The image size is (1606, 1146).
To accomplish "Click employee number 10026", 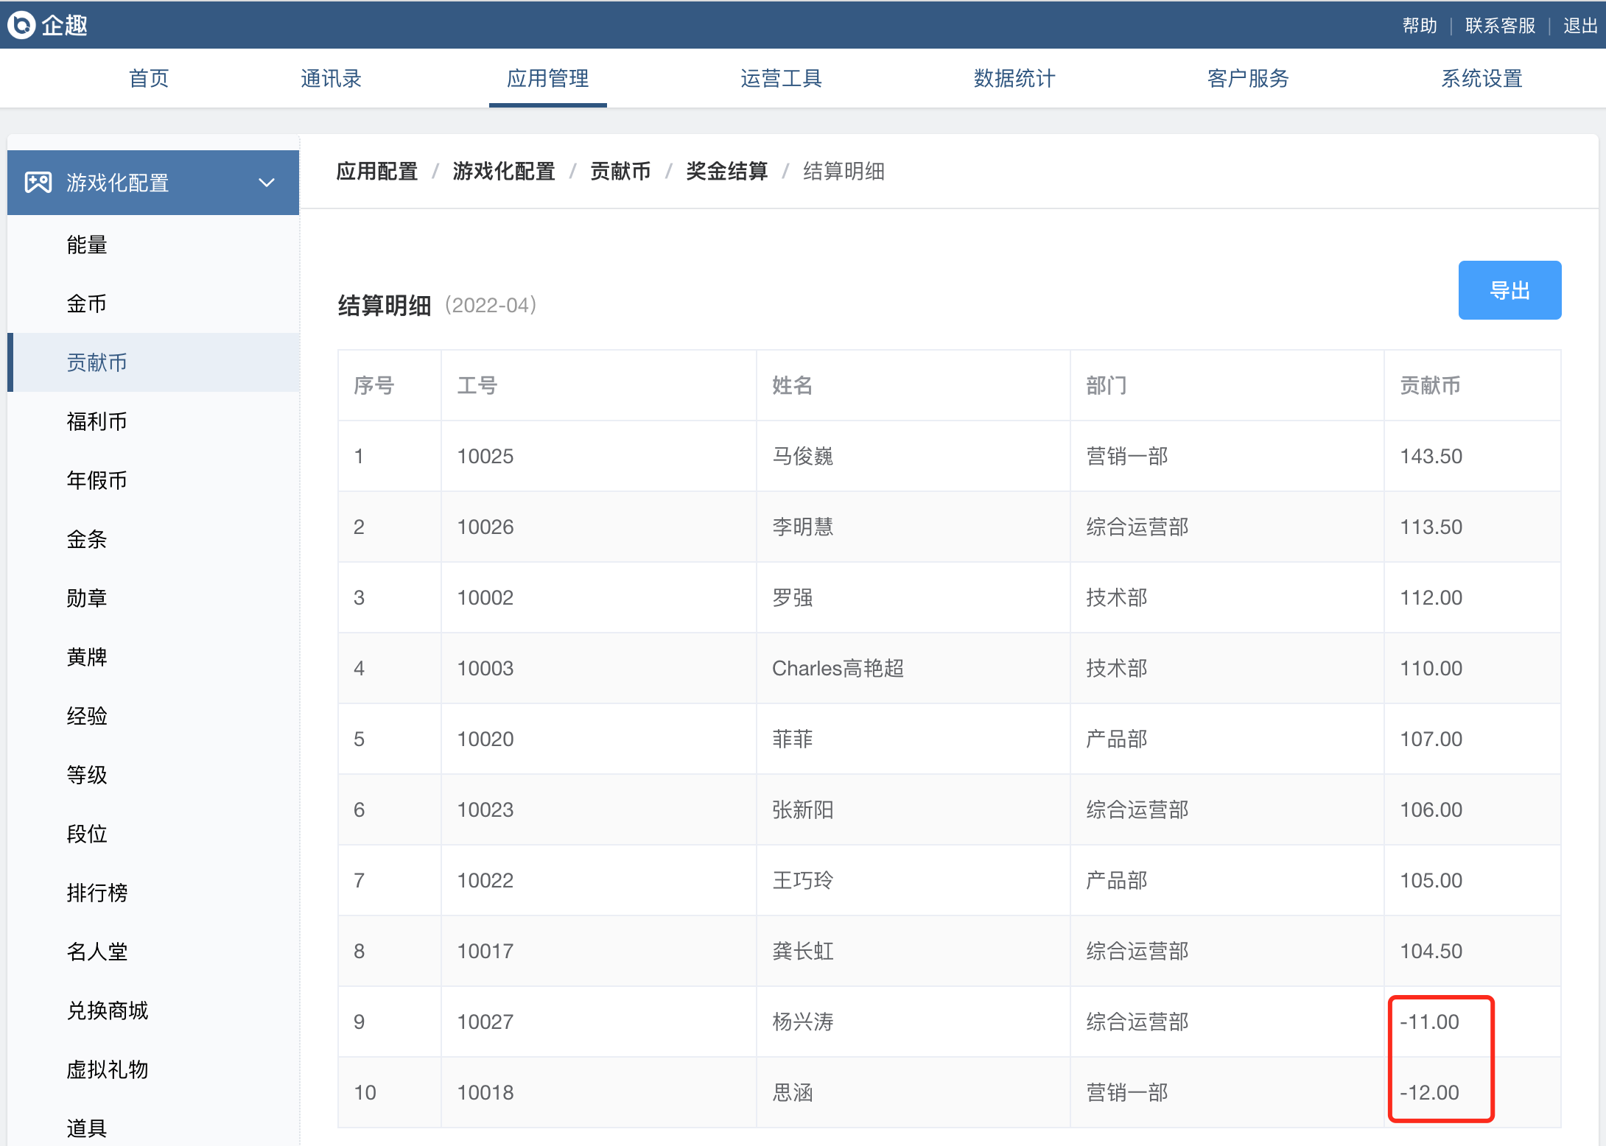I will [x=485, y=527].
